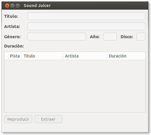Start playback with the Reproducir button
Image resolution: width=151 pixels, height=135 pixels.
(18, 119)
